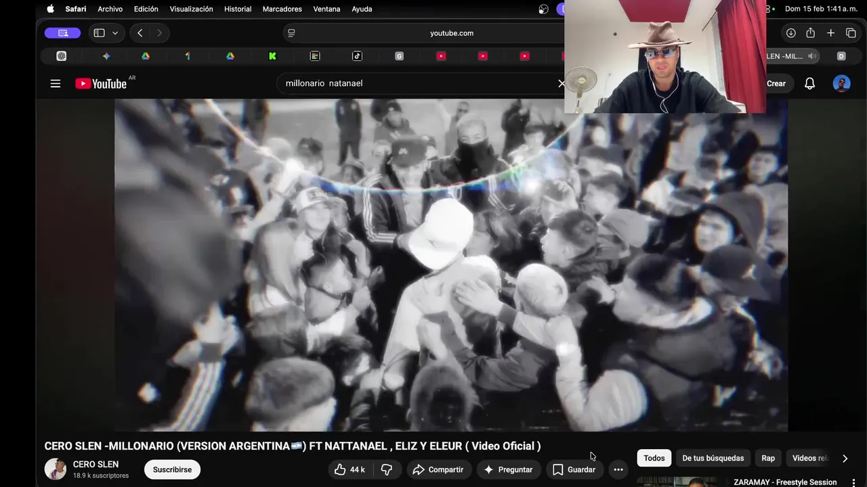Dislike the video
This screenshot has width=867, height=487.
pyautogui.click(x=387, y=469)
